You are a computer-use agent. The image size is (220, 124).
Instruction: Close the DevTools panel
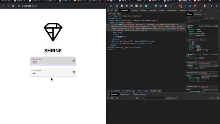pyautogui.click(x=218, y=11)
